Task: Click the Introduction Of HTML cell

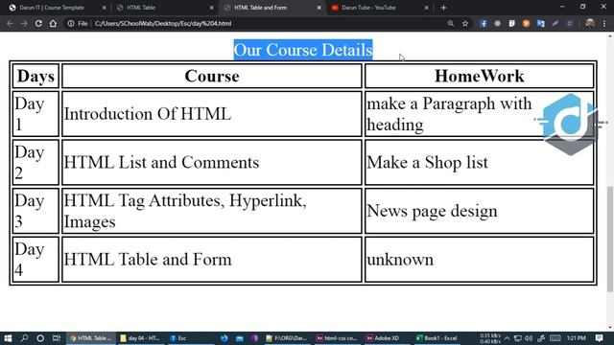Action: tap(212, 114)
